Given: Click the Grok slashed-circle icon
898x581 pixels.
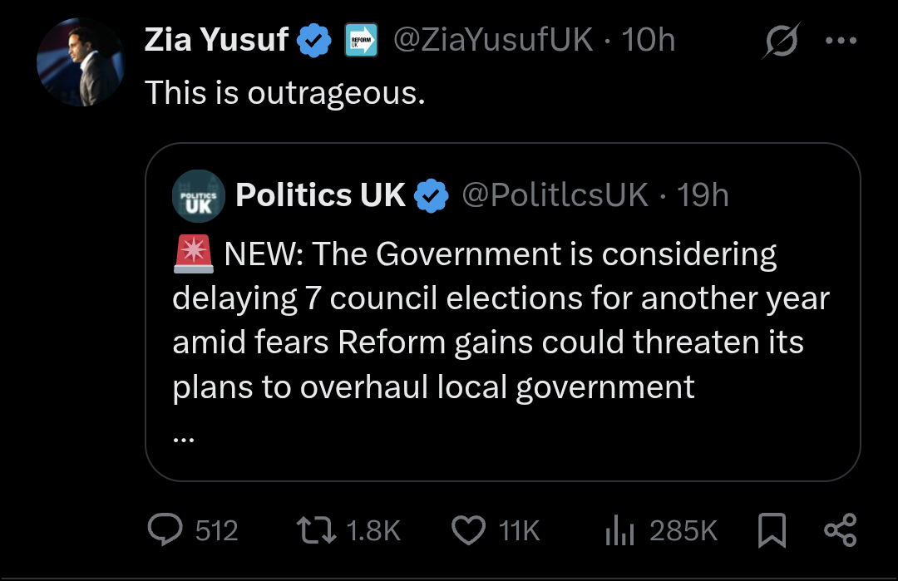Looking at the screenshot, I should [779, 40].
